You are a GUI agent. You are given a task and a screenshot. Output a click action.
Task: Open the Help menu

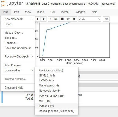coord(94,12)
